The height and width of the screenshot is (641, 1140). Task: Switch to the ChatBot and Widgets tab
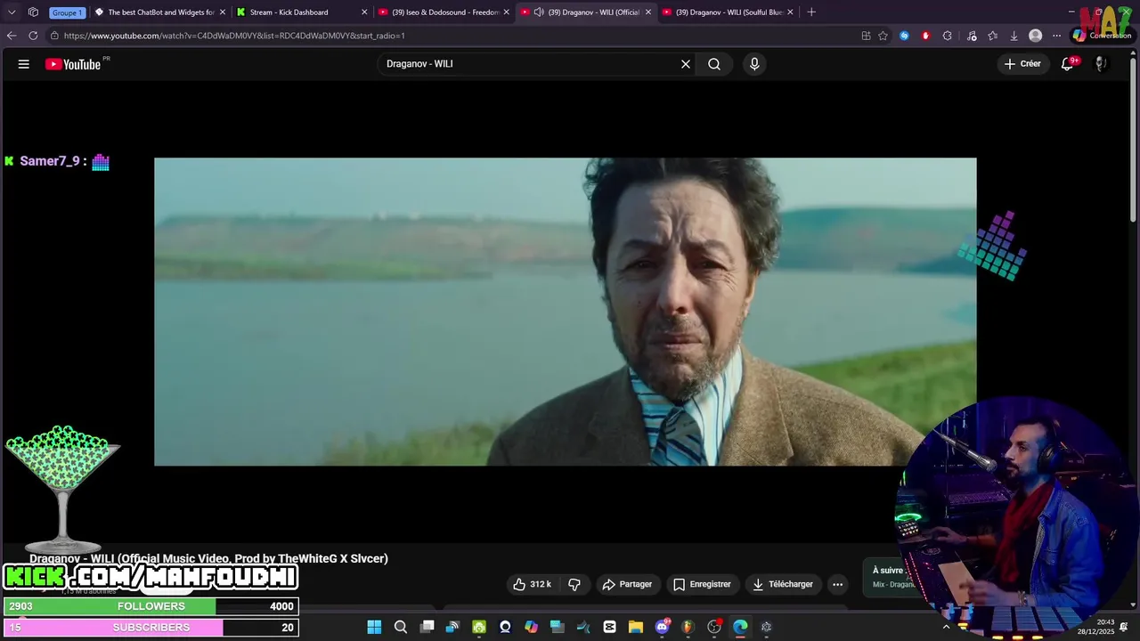point(160,12)
